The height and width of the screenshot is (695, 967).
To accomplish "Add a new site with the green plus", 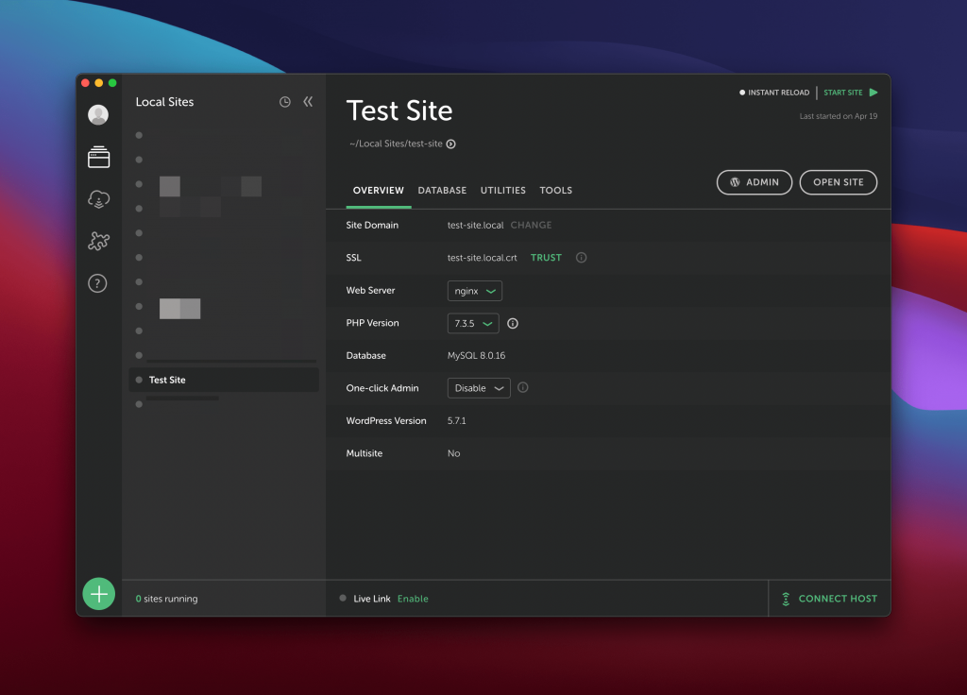I will [98, 593].
